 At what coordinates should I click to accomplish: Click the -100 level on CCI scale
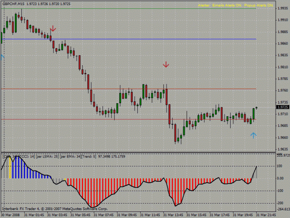coord(280,191)
